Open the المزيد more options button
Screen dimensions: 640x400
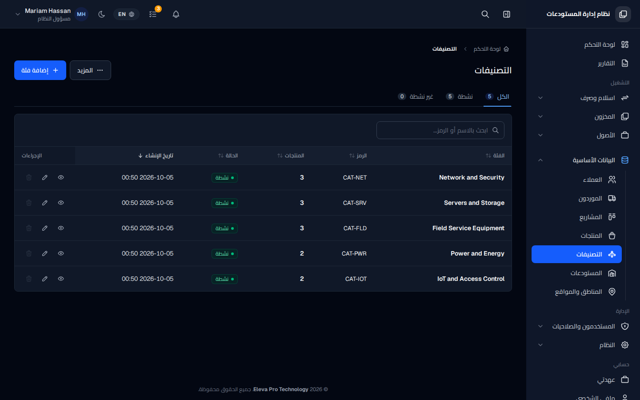point(90,70)
